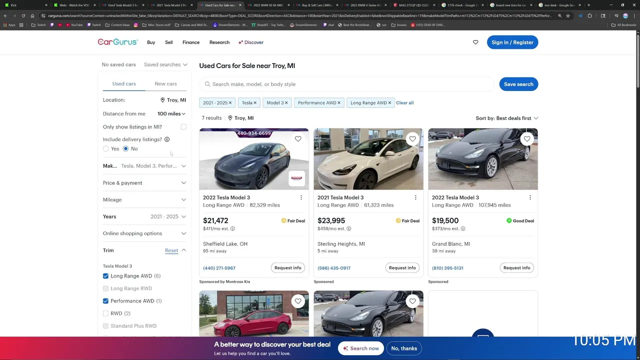This screenshot has width=640, height=360.
Task: Reset the Trim filter
Action: coord(171,250)
